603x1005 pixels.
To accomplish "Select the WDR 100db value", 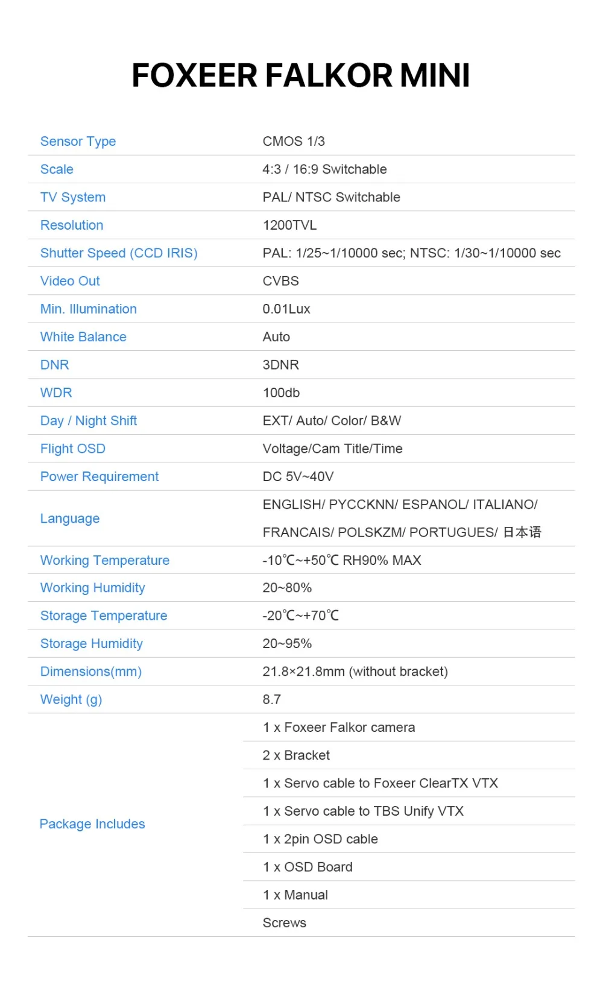I will [x=281, y=393].
